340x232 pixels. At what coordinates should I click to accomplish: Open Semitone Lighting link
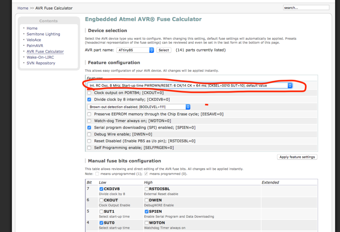click(x=43, y=34)
